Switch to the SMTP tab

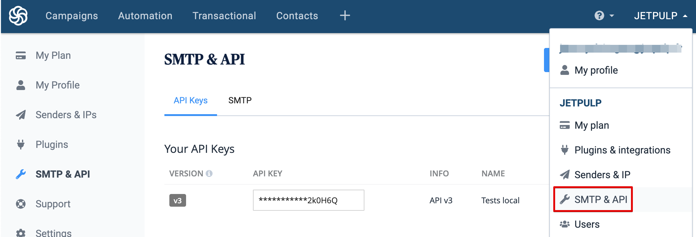click(x=240, y=100)
